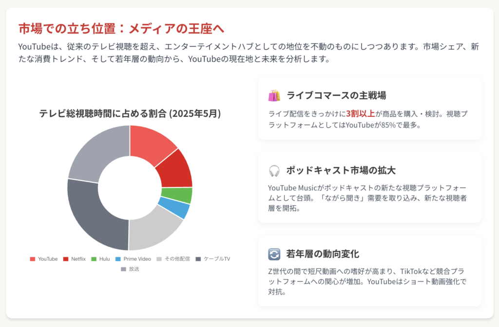Toggle the Prime Video legend entry

point(133,259)
